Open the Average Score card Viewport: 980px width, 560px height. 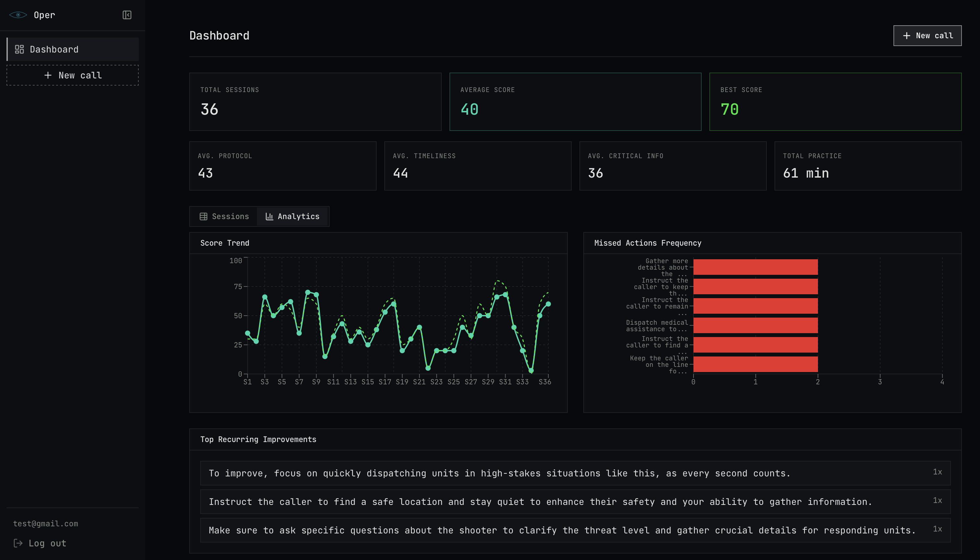(575, 101)
